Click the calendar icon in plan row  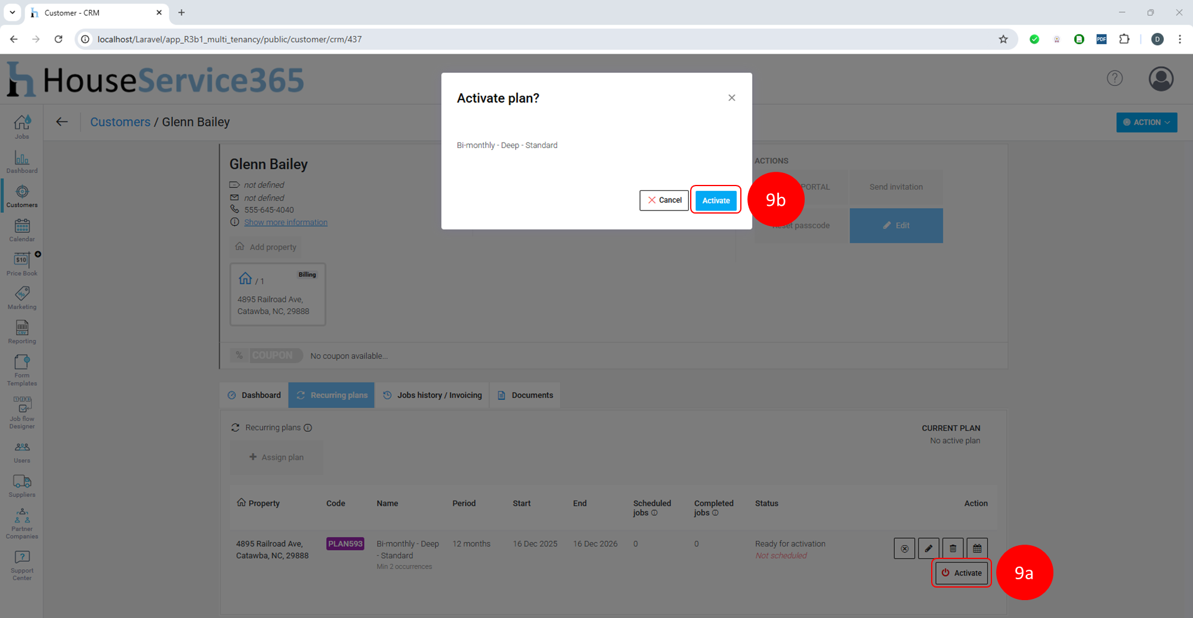[x=976, y=548]
